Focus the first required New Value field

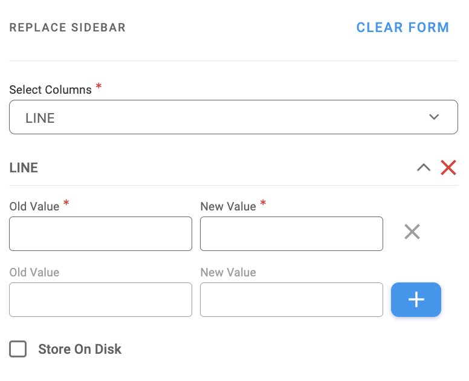pos(291,233)
